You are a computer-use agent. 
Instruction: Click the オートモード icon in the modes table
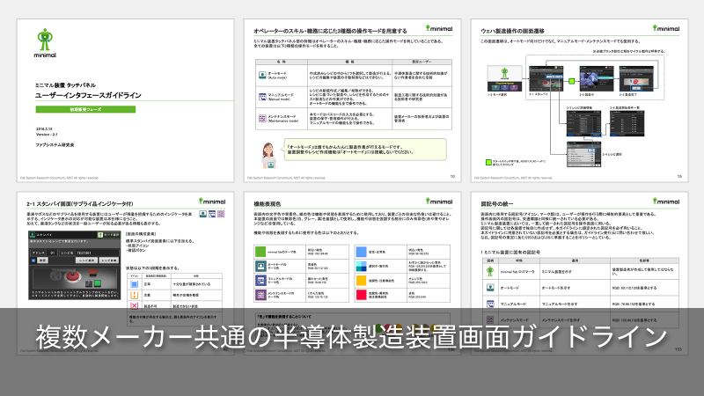[262, 75]
